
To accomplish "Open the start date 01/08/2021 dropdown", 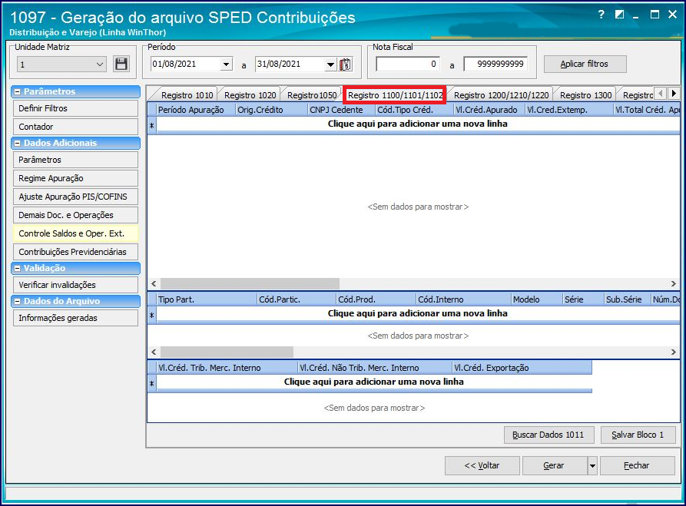I will point(226,64).
